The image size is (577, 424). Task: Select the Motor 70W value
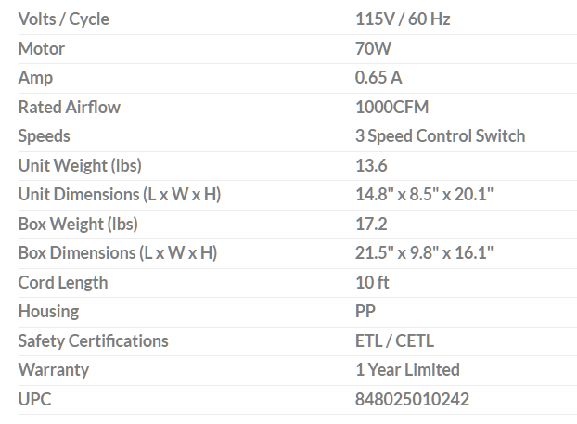coord(374,48)
